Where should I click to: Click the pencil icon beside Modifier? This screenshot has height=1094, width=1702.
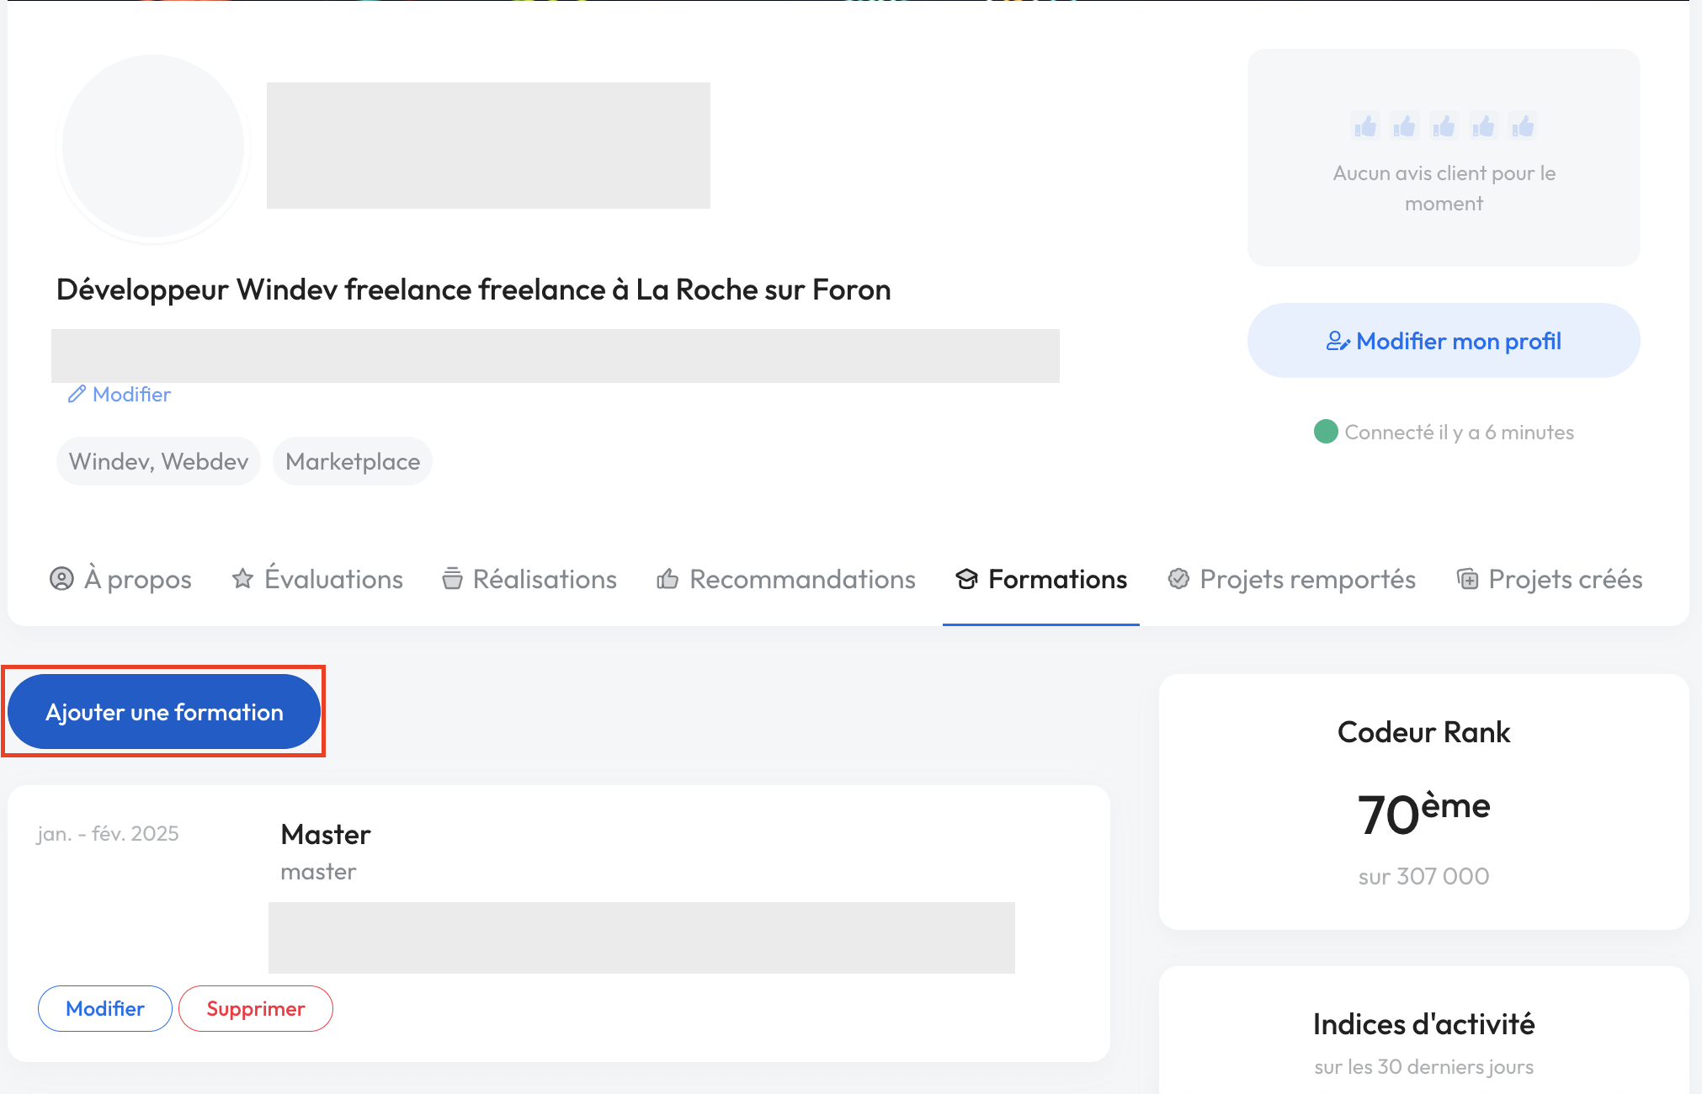pyautogui.click(x=77, y=394)
